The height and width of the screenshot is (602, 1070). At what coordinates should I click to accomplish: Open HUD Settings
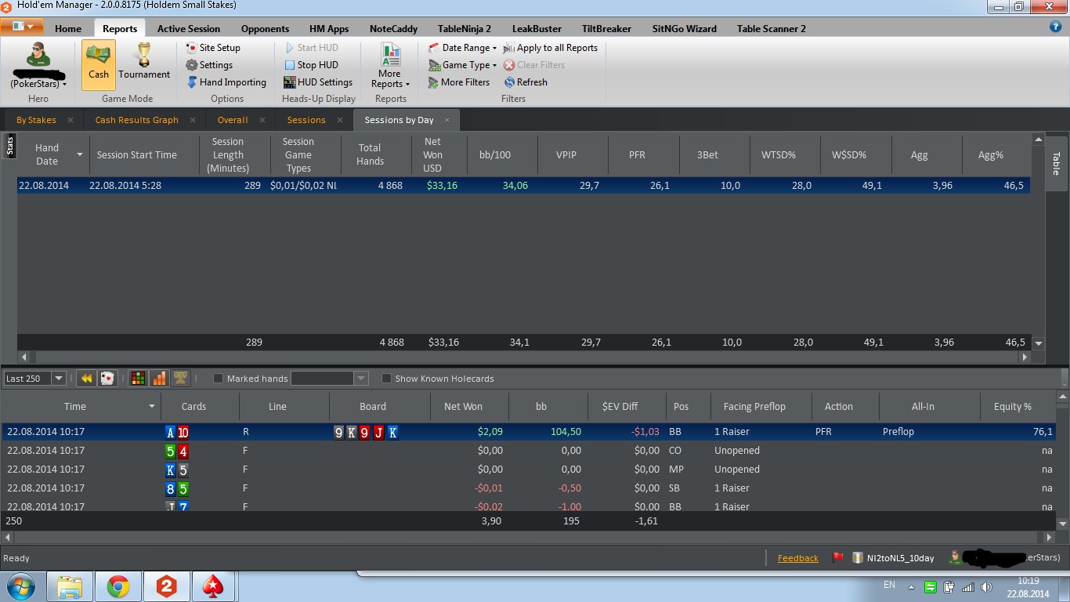click(x=318, y=82)
